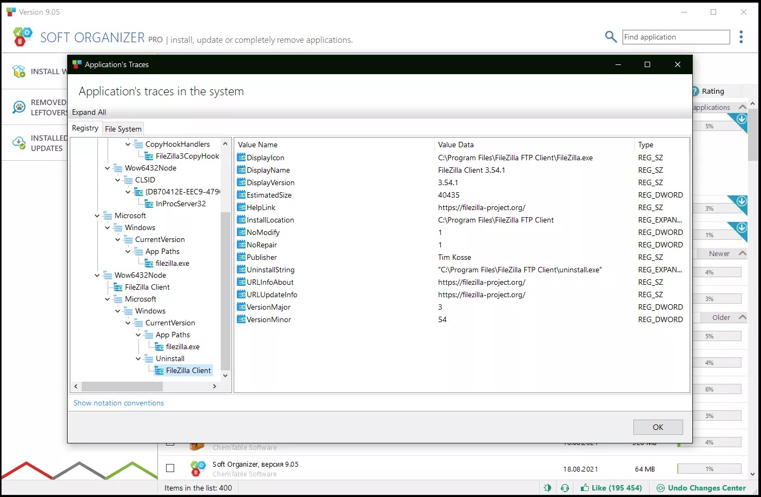Click the search magnifier icon

[611, 37]
